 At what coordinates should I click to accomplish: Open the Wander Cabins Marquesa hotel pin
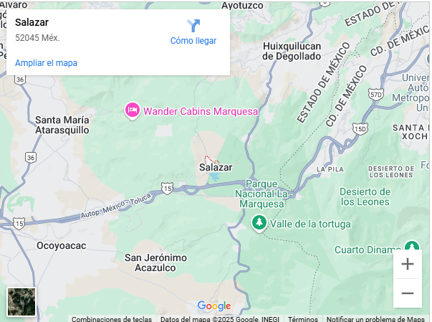click(x=133, y=111)
